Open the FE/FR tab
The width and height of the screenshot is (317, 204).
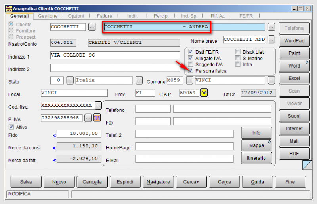[246, 16]
